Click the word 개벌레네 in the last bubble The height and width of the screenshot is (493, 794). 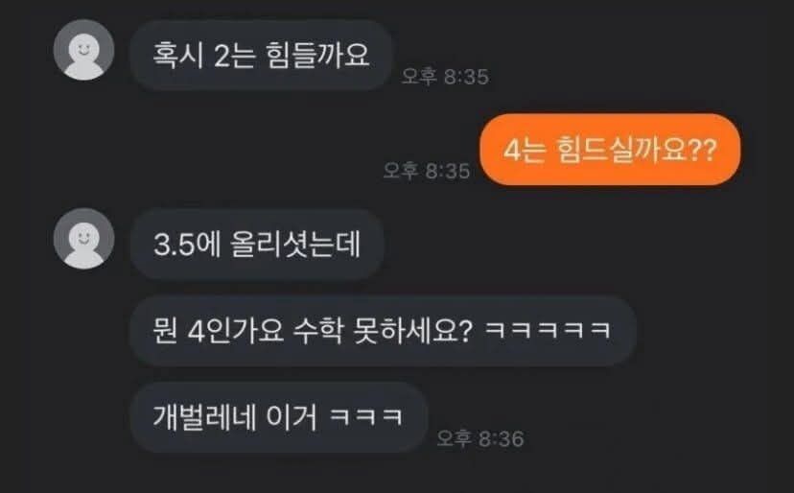pyautogui.click(x=204, y=417)
